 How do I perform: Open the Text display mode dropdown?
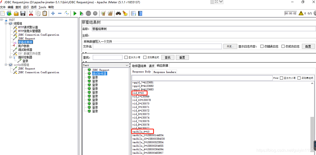(127, 65)
